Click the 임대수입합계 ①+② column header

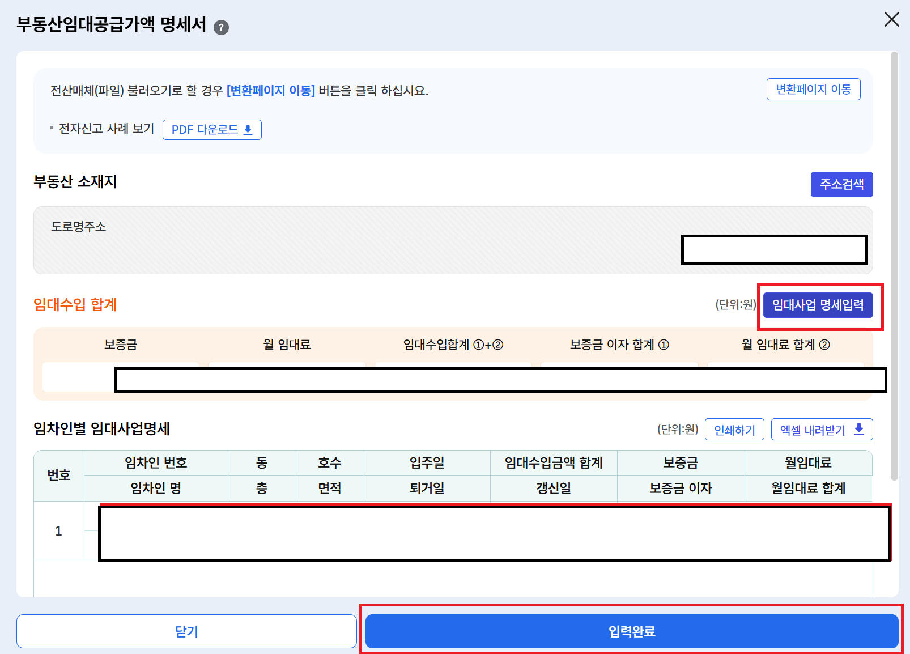click(x=453, y=345)
